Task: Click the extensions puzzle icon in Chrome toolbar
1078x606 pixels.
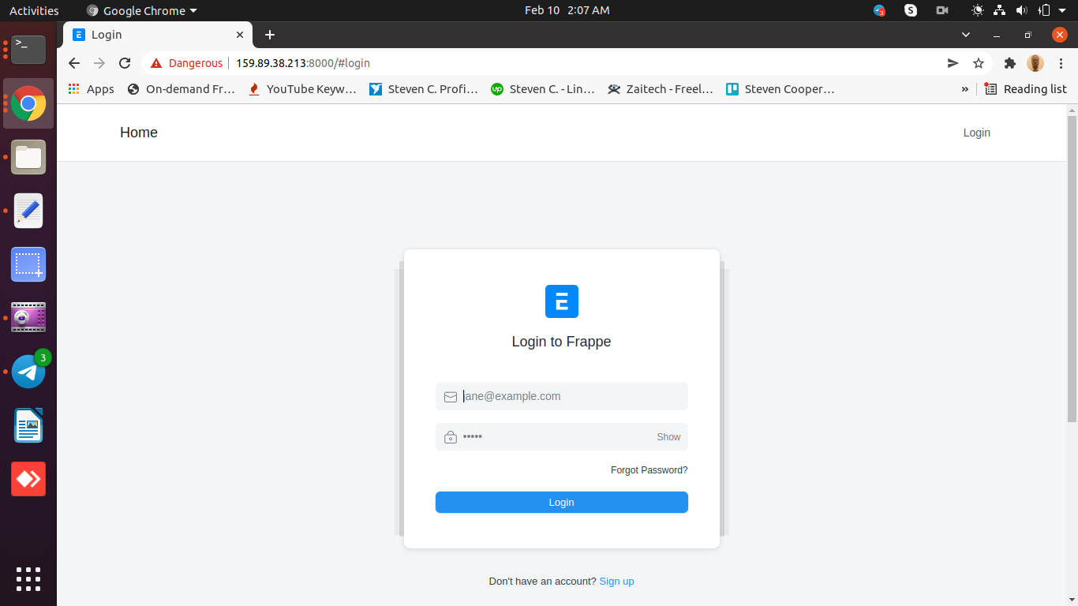Action: (1010, 63)
